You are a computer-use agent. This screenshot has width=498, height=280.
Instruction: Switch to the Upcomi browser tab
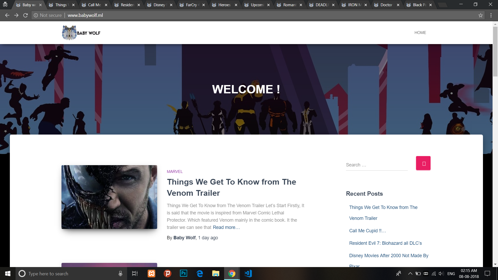[257, 5]
